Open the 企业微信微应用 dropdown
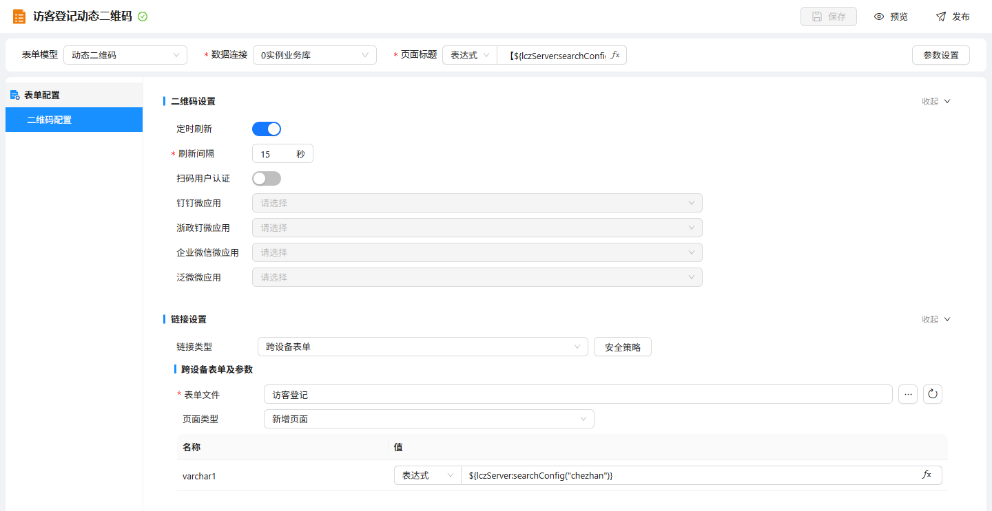This screenshot has width=992, height=511. [477, 252]
